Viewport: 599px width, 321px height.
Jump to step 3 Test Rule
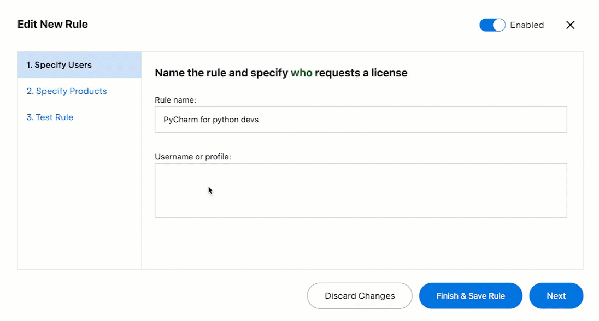point(50,117)
